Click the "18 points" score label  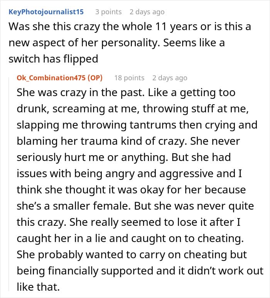[129, 78]
